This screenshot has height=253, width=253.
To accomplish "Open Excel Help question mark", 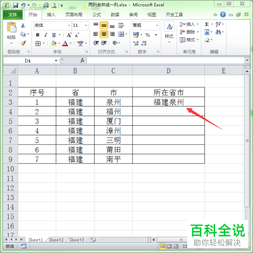I will (x=223, y=15).
